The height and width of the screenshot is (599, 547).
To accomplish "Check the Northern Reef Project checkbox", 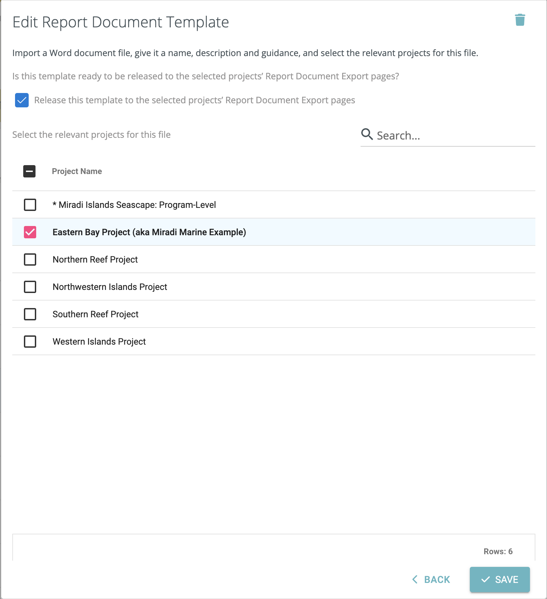I will [30, 259].
